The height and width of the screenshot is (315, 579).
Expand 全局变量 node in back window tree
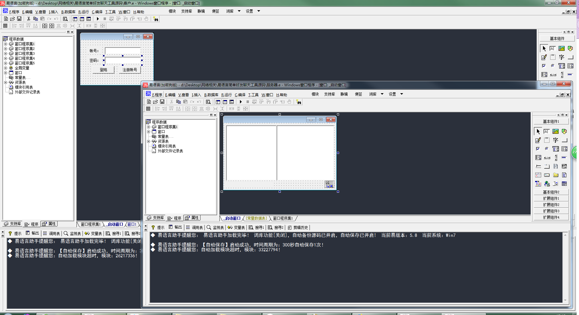5,68
